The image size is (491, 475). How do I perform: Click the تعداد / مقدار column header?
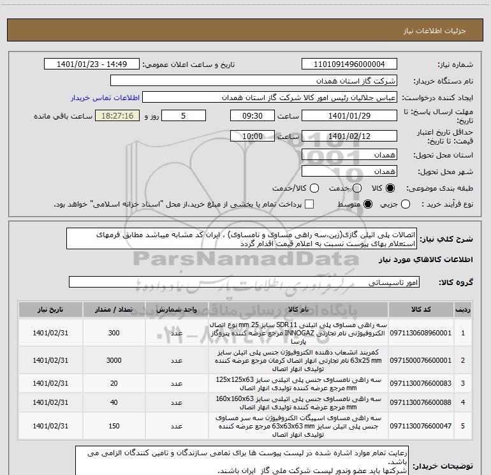pos(114,309)
